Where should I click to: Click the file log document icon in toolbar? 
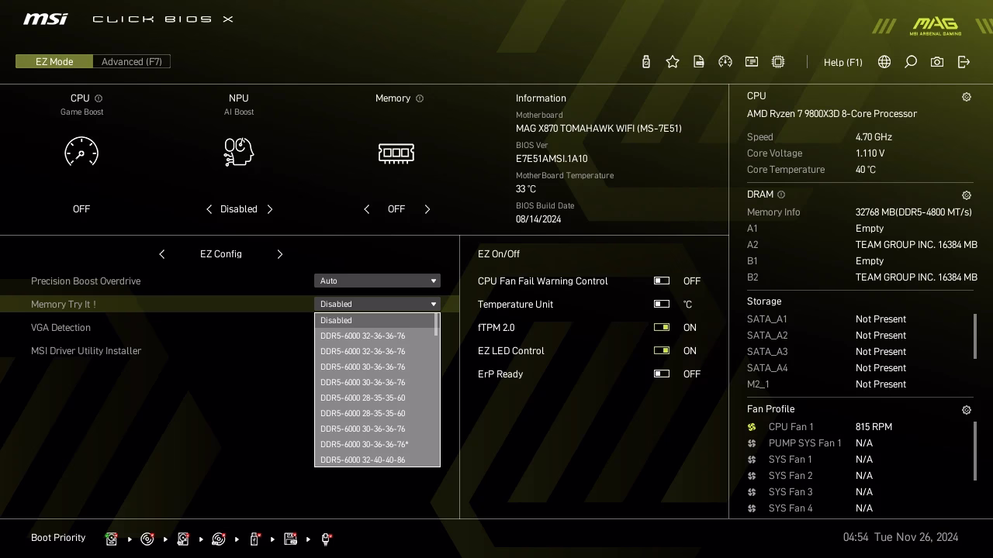699,62
